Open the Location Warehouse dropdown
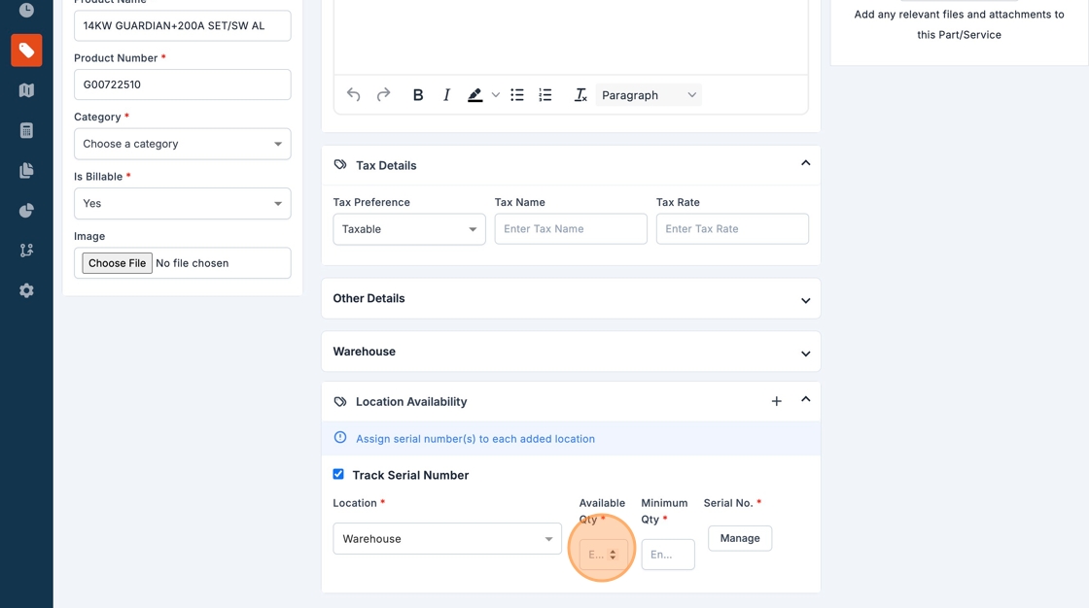Image resolution: width=1089 pixels, height=608 pixels. (447, 539)
